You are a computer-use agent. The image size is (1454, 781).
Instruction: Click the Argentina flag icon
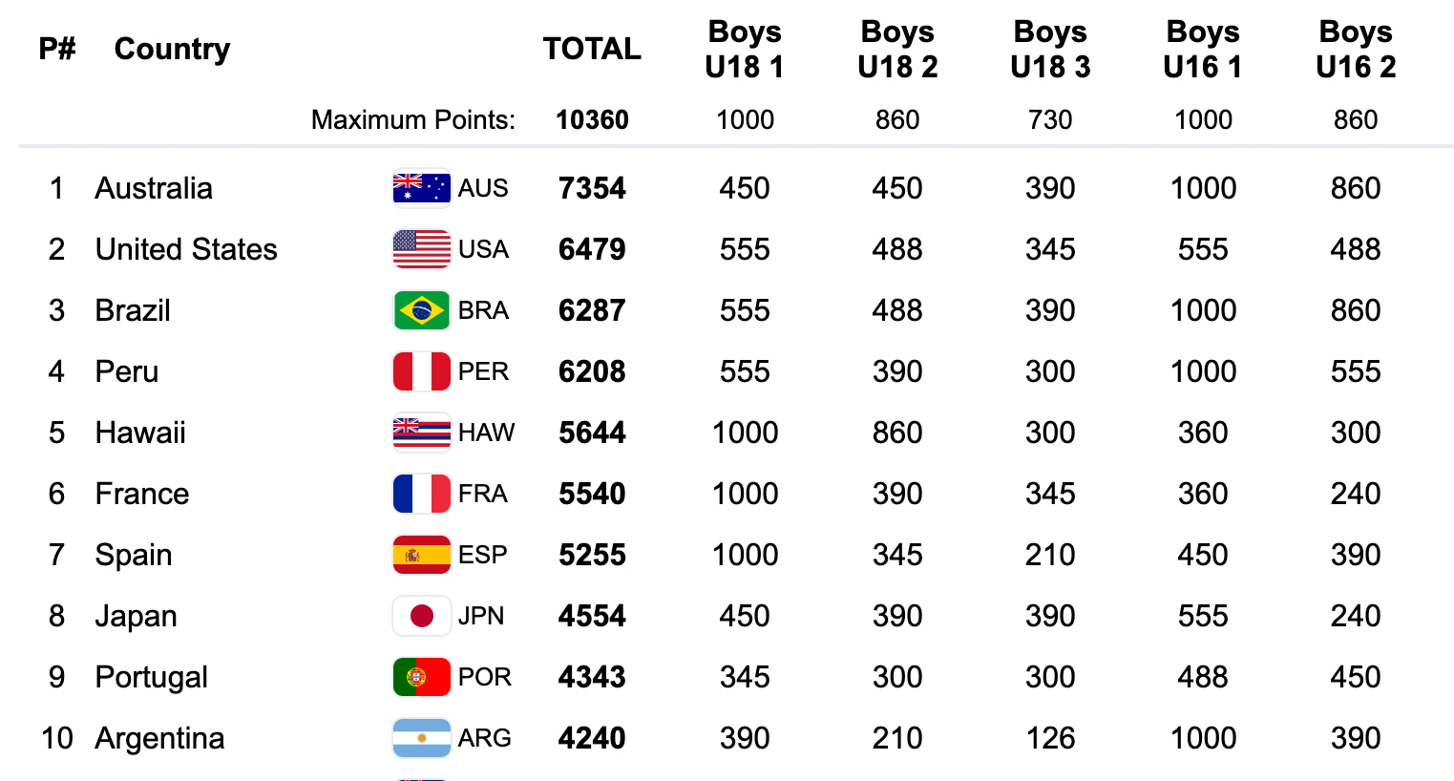421,738
